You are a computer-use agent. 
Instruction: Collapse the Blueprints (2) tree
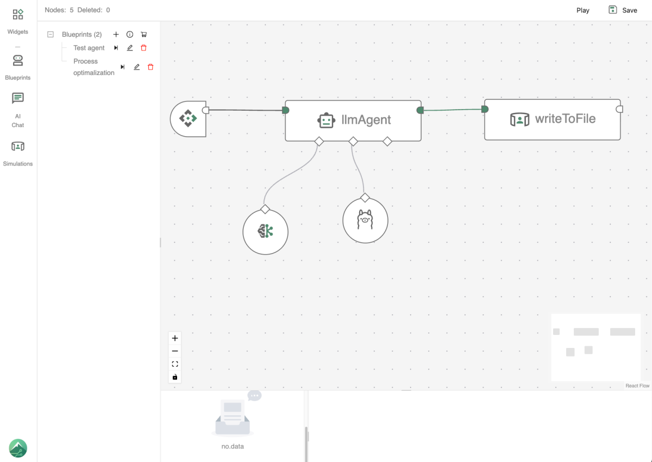pyautogui.click(x=51, y=34)
